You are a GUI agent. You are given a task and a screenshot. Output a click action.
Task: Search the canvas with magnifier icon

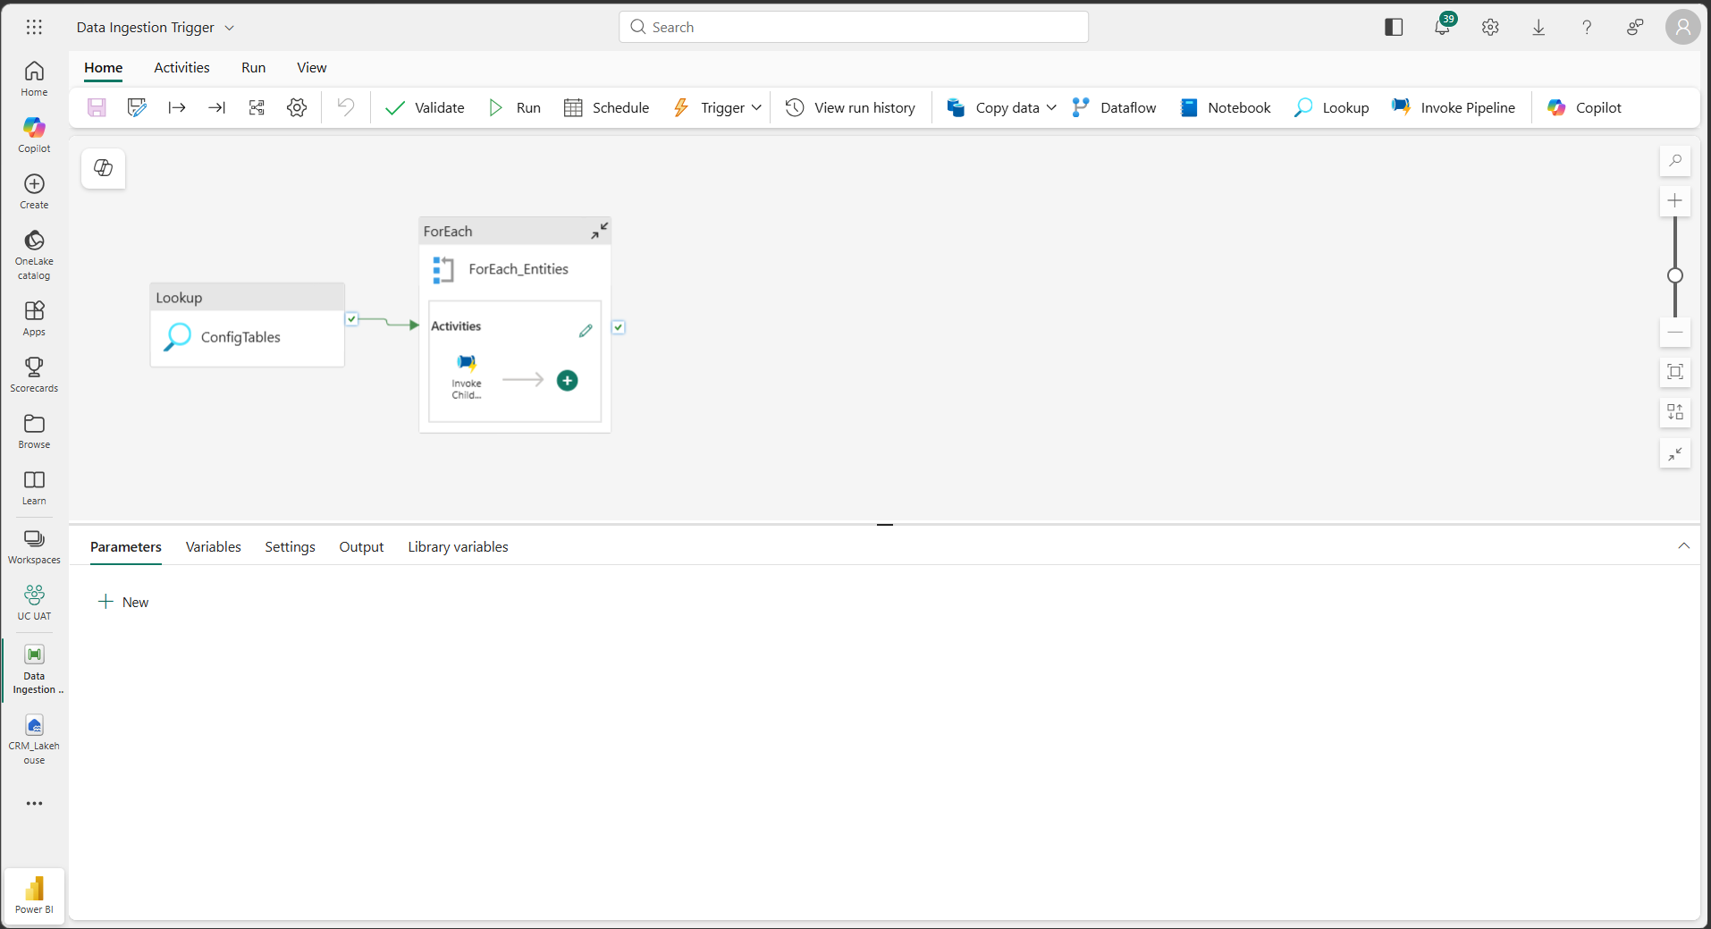coord(1675,161)
